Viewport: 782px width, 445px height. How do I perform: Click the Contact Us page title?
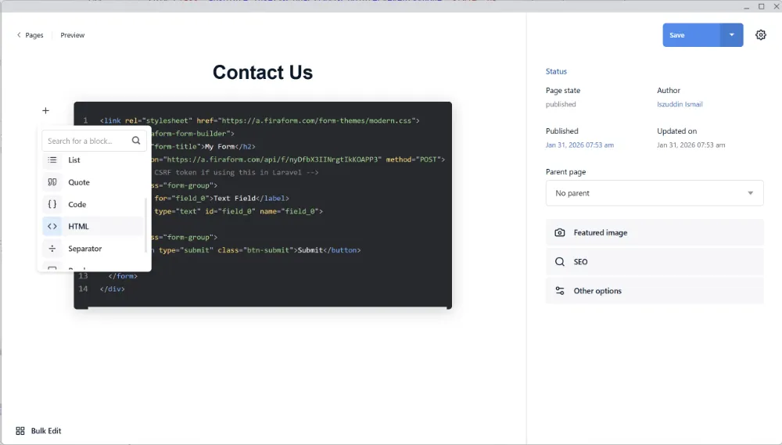tap(263, 72)
